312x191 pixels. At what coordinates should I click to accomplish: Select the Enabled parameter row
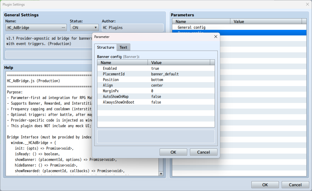[x=156, y=68]
